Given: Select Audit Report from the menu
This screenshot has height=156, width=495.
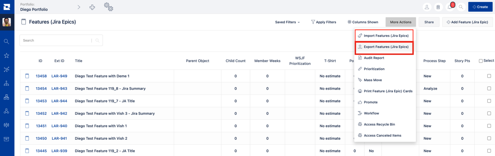Looking at the screenshot, I should [385, 58].
